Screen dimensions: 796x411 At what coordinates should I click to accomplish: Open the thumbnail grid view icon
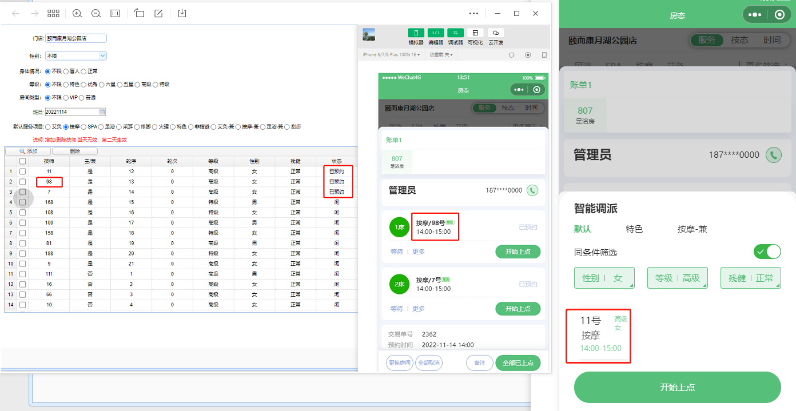(x=53, y=13)
